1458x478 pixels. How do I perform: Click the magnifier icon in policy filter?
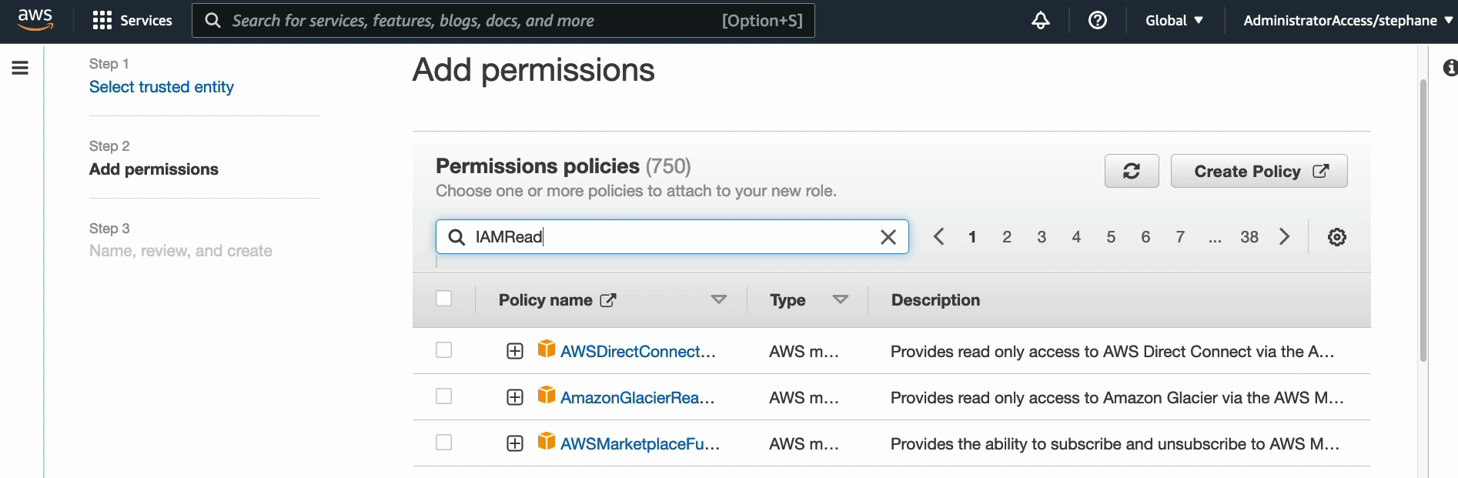coord(456,237)
